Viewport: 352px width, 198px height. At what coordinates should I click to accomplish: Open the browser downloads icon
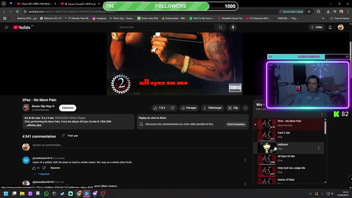[328, 12]
